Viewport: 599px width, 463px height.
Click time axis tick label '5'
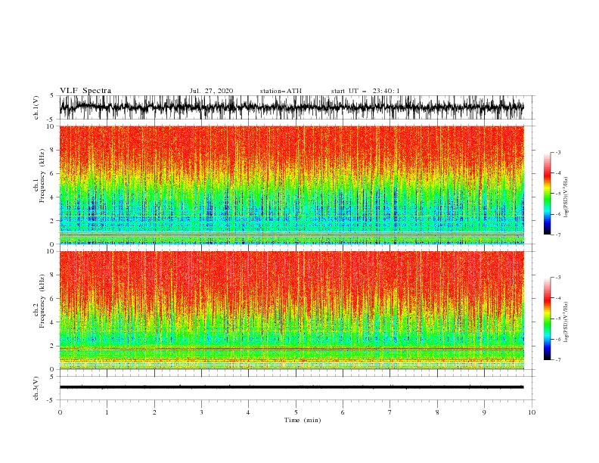tap(296, 412)
